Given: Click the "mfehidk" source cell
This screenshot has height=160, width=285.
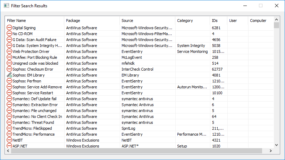Looking at the screenshot, I should click(128, 63).
